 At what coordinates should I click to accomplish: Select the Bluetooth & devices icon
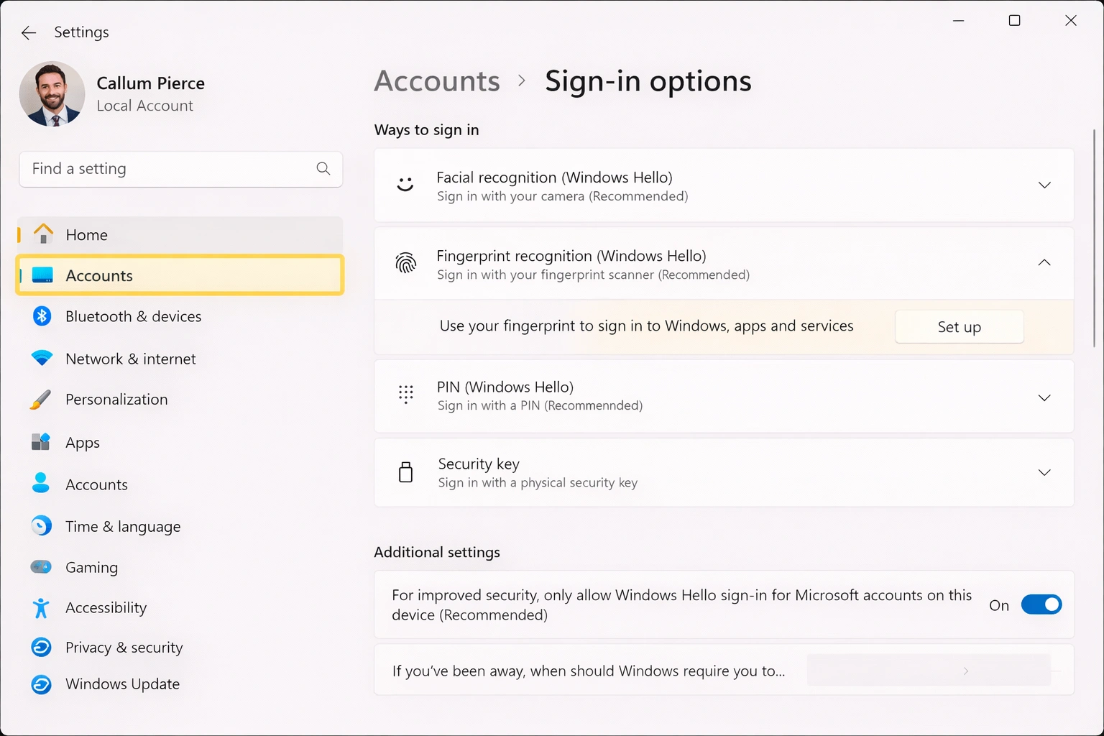tap(42, 316)
